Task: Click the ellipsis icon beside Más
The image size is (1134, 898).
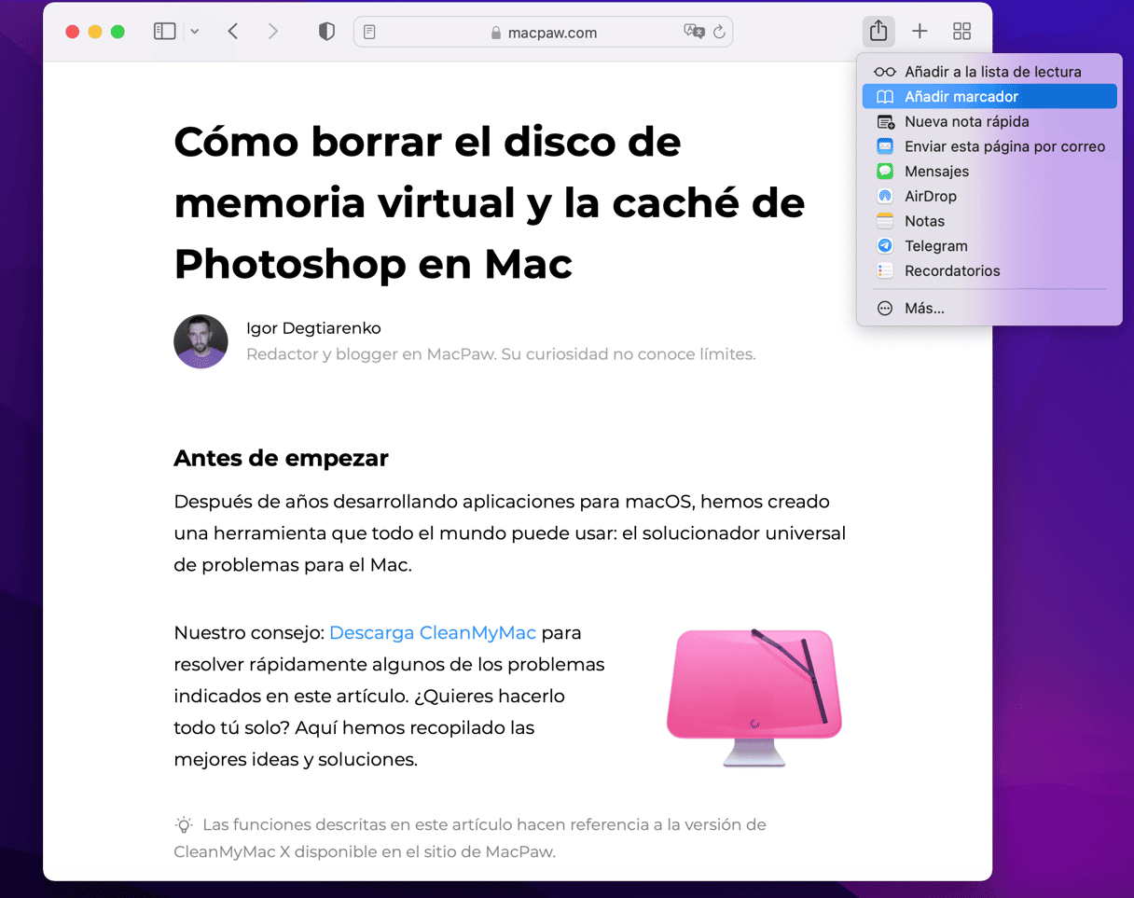Action: point(885,308)
